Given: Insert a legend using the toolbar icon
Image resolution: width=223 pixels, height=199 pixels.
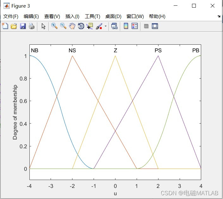Looking at the screenshot, I should click(x=135, y=26).
